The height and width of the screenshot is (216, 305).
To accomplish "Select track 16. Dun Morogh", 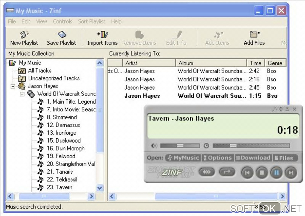I will pos(61,148).
